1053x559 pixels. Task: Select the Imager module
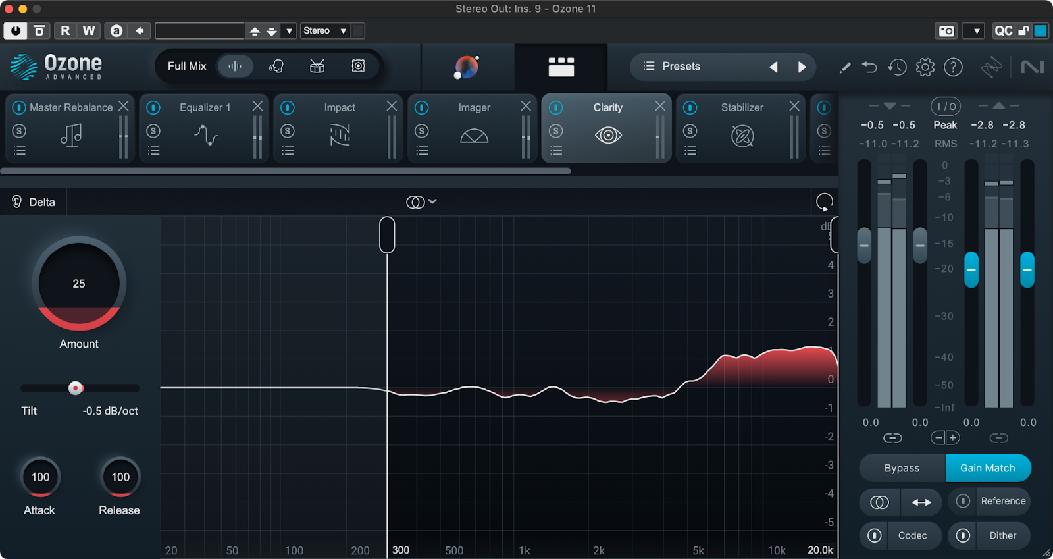[474, 129]
